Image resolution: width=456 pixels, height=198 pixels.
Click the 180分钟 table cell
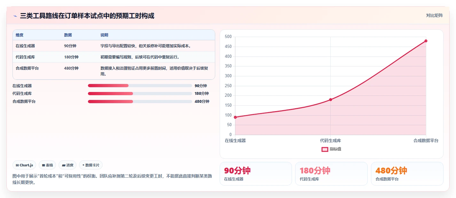pos(71,57)
